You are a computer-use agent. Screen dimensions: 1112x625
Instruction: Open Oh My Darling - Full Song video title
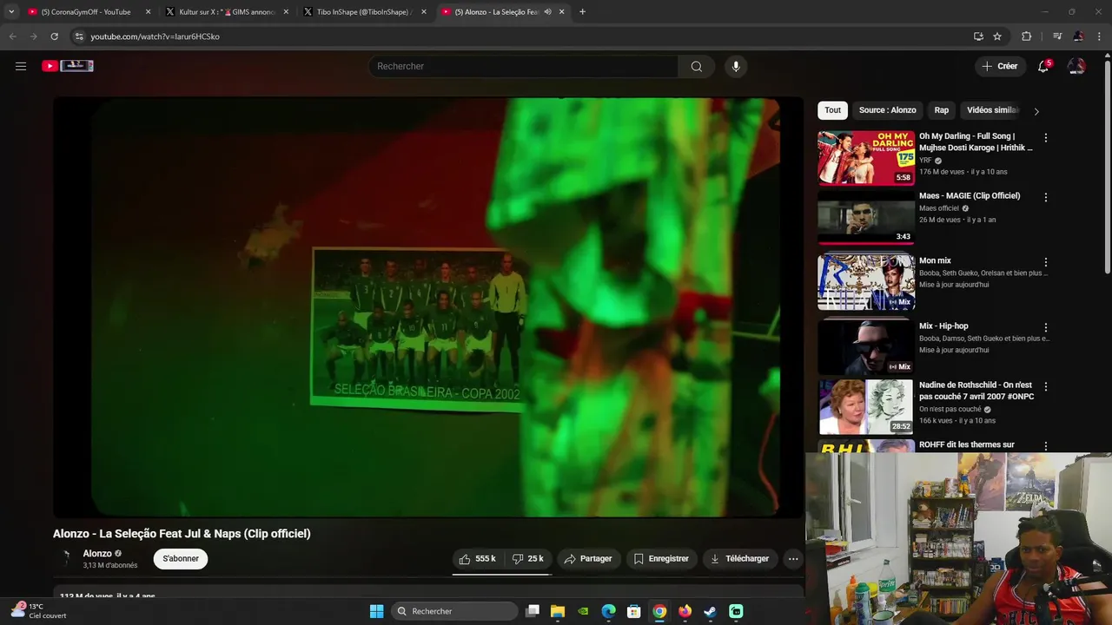point(976,141)
